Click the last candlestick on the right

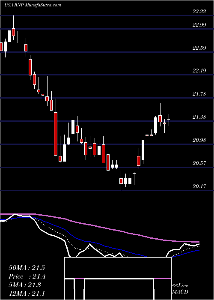coord(169,120)
